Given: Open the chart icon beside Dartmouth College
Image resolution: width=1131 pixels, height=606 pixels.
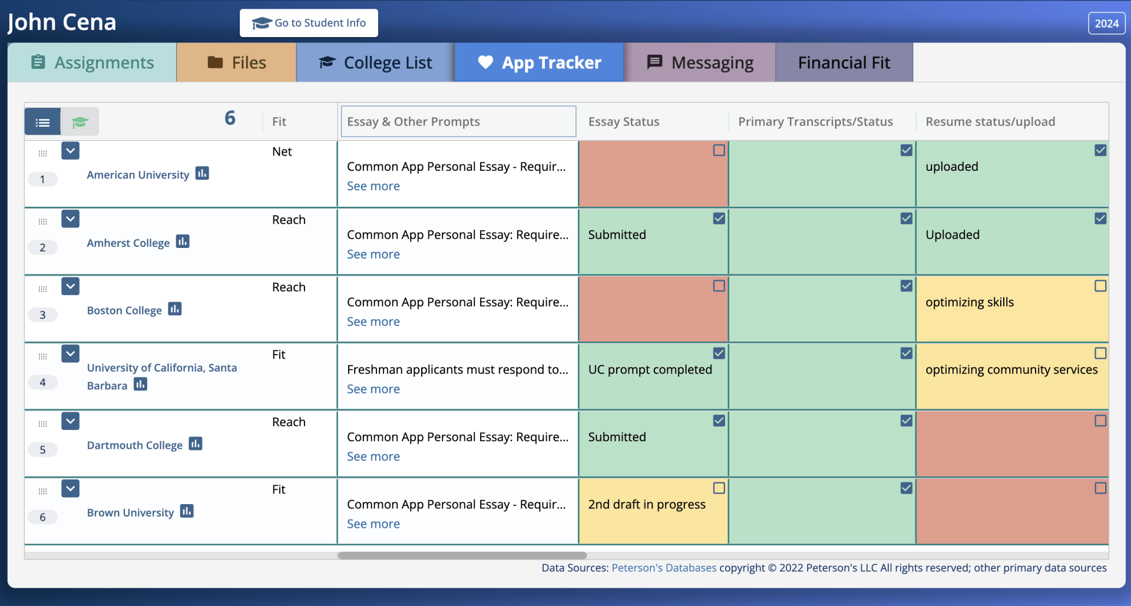Looking at the screenshot, I should (196, 443).
